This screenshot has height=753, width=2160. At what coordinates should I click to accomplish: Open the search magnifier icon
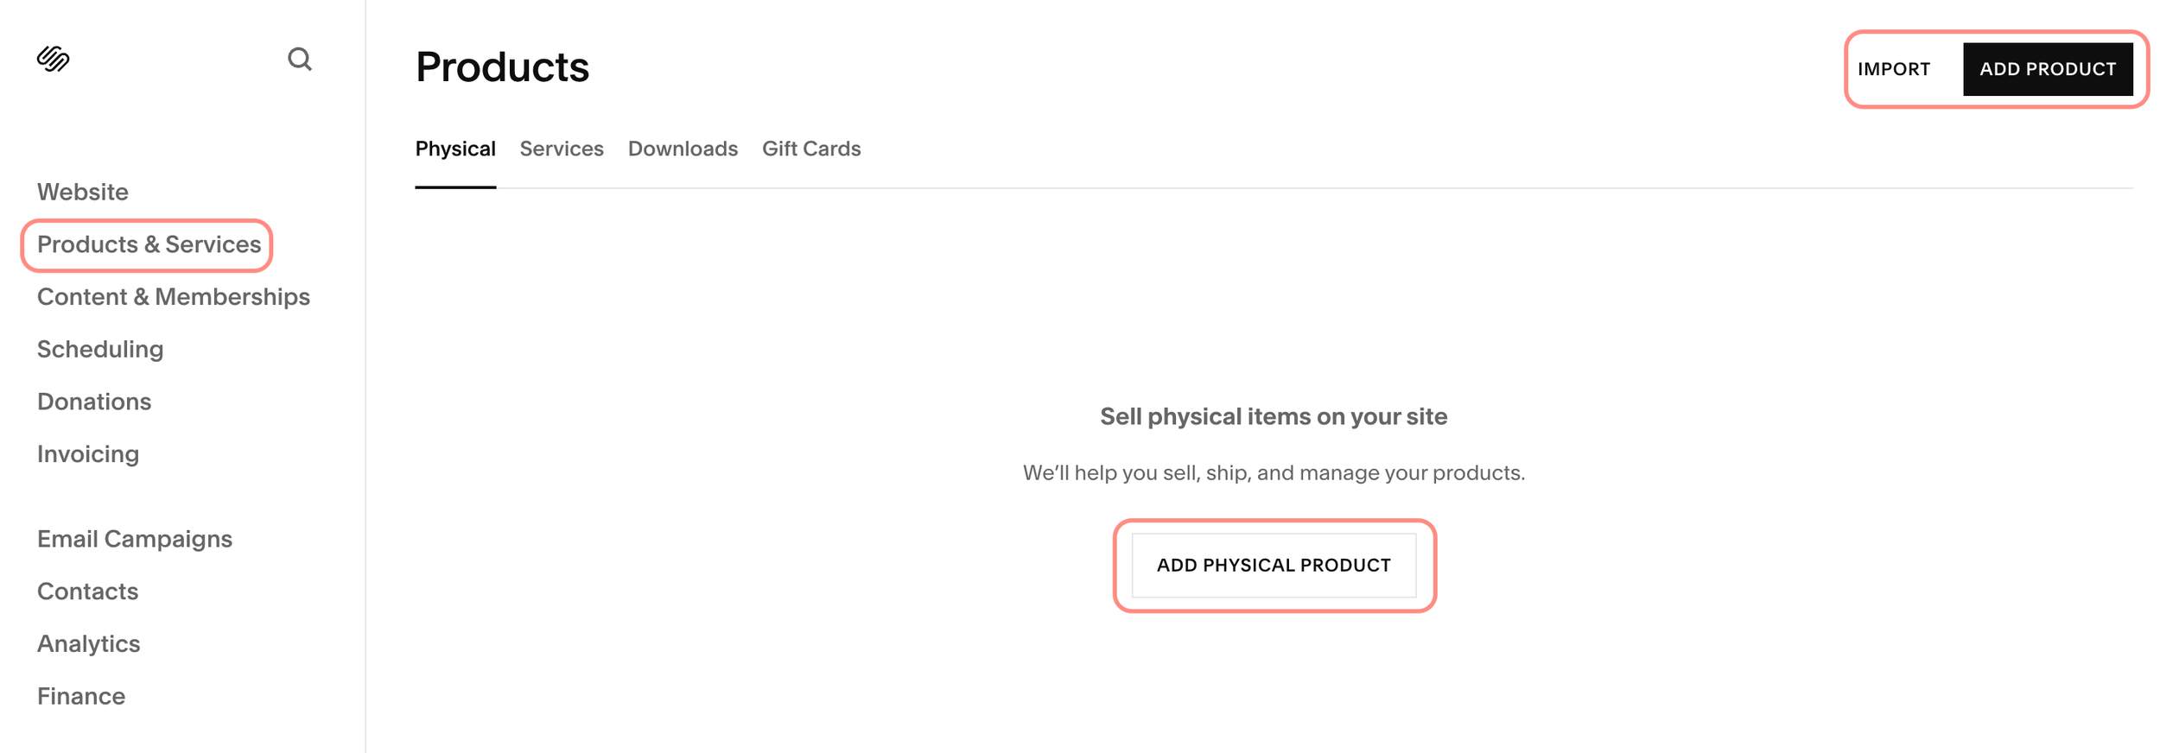pos(299,59)
